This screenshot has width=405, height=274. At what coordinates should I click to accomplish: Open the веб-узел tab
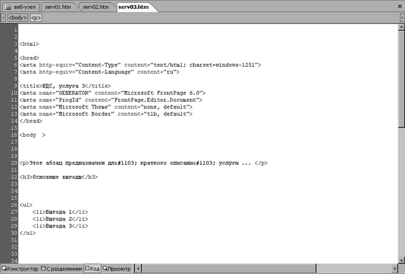pos(24,7)
